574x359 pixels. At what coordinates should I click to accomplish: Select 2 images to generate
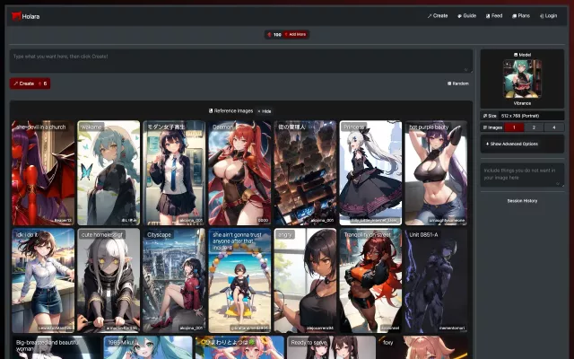(x=534, y=127)
